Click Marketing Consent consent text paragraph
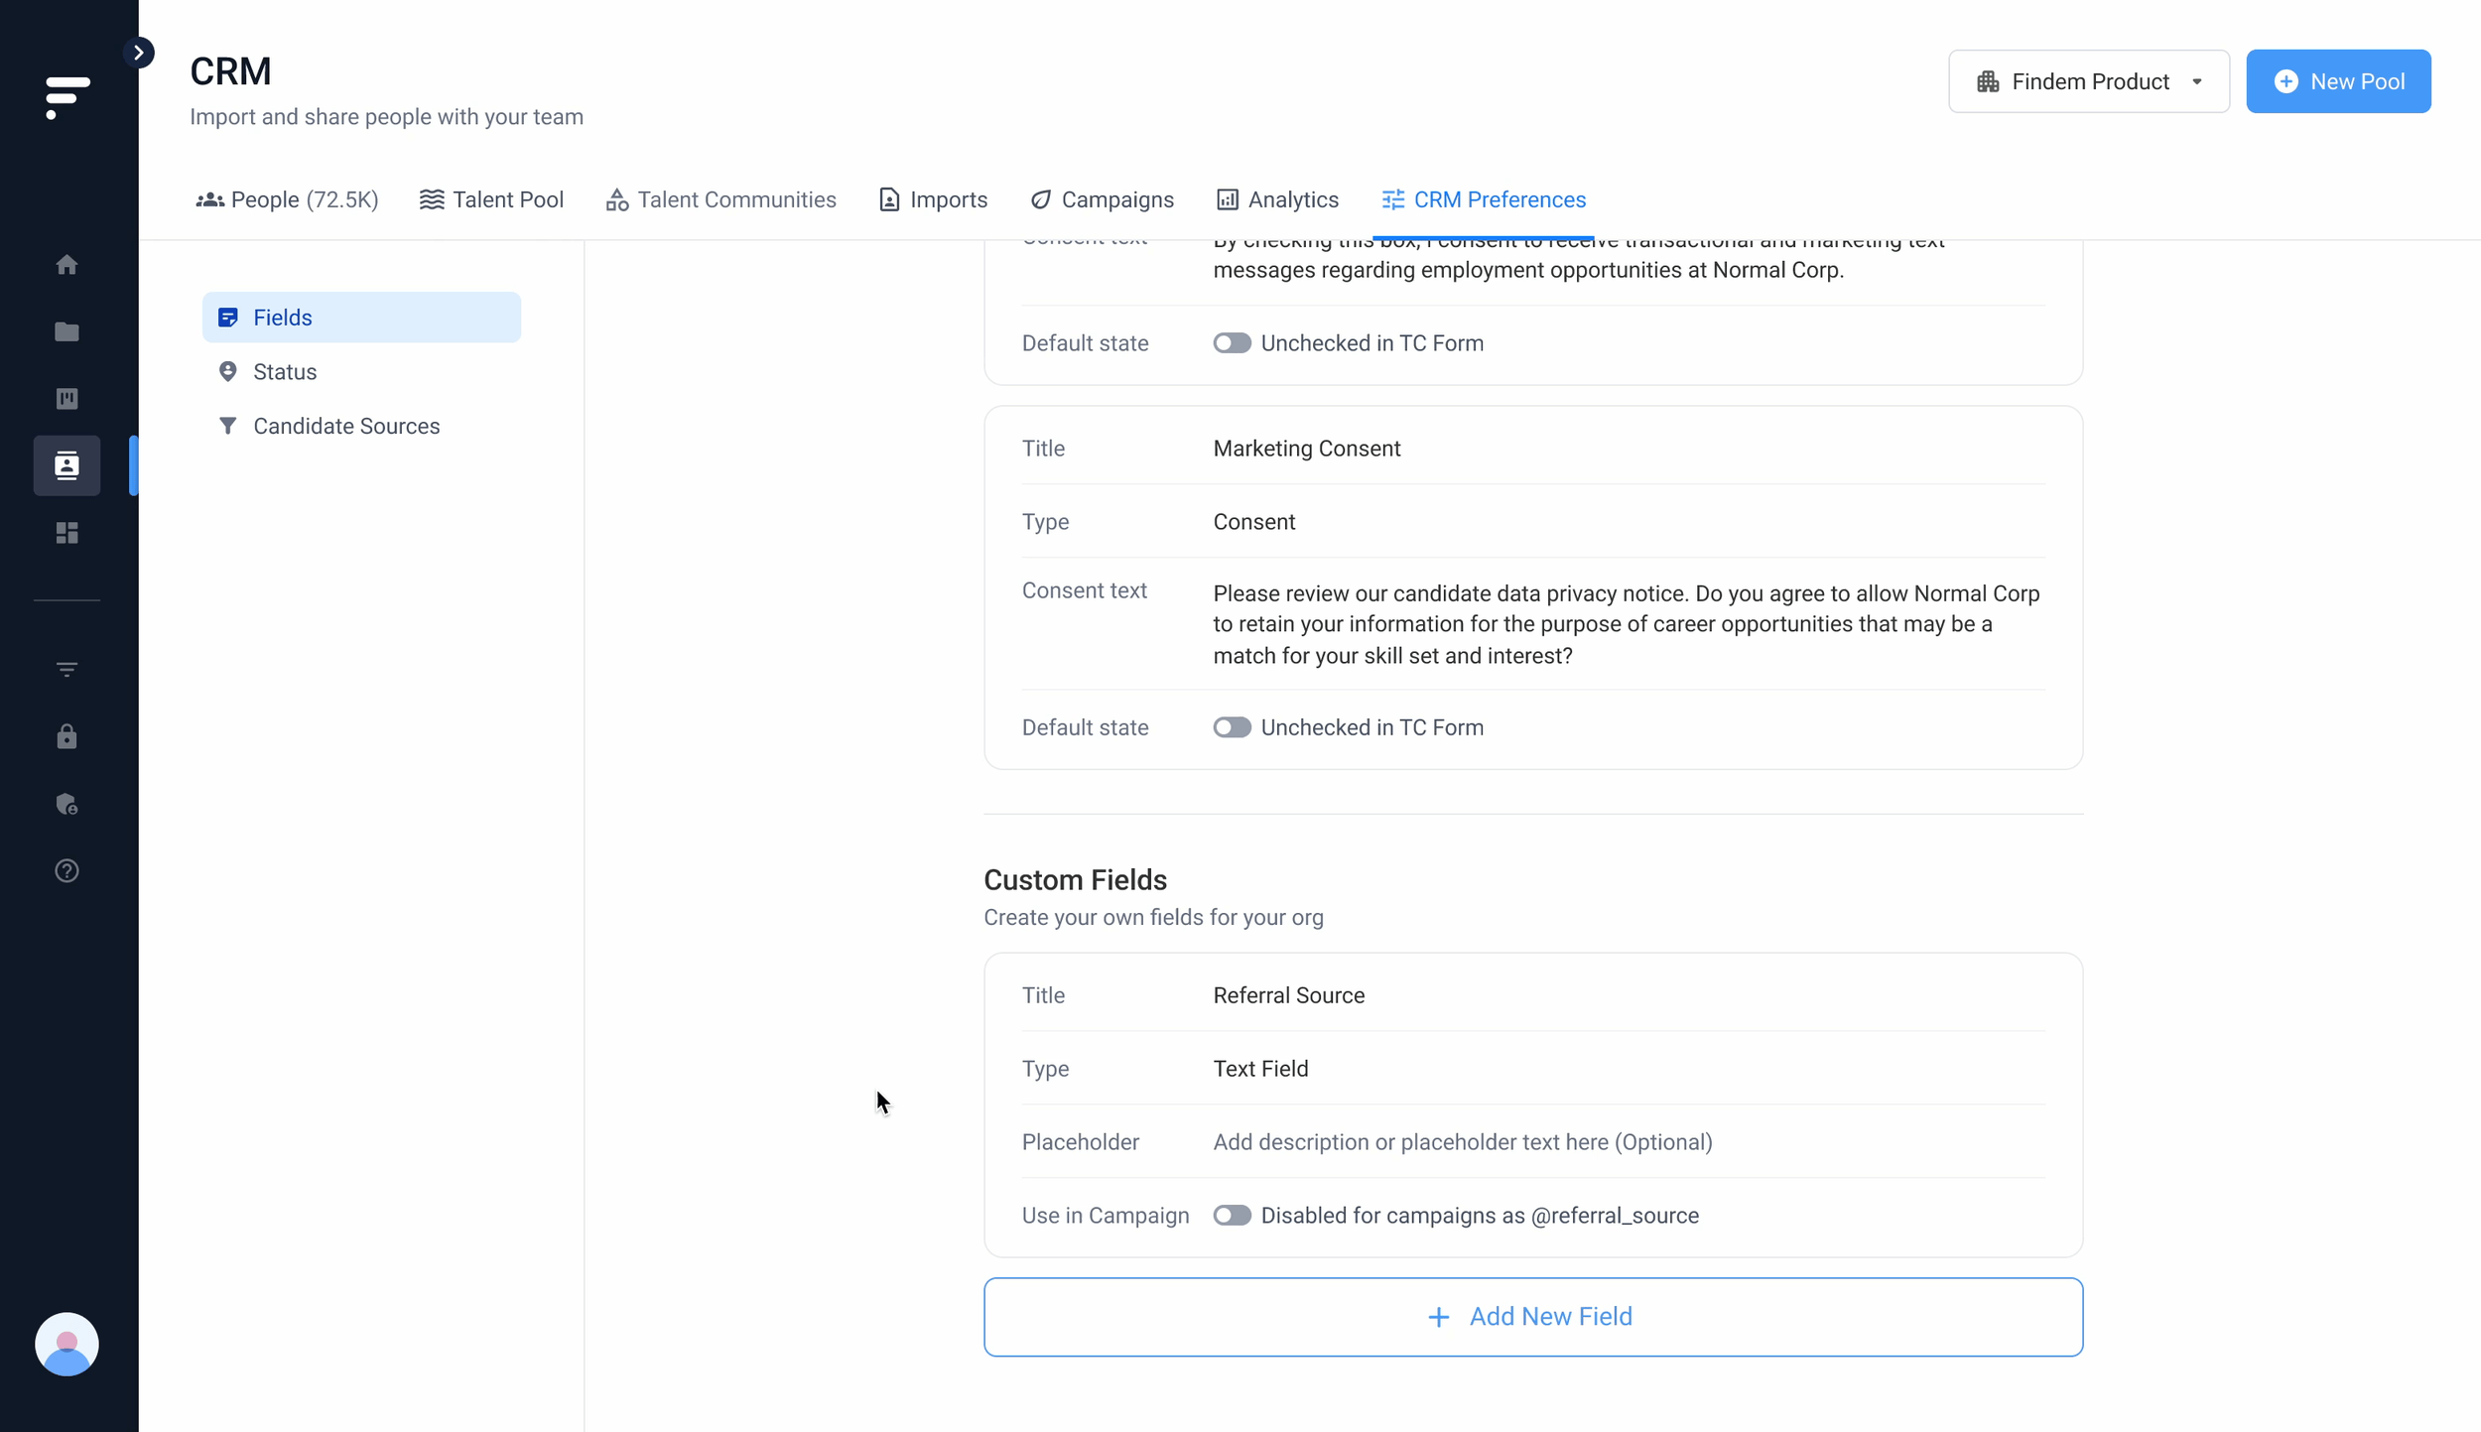This screenshot has width=2481, height=1432. tap(1627, 624)
